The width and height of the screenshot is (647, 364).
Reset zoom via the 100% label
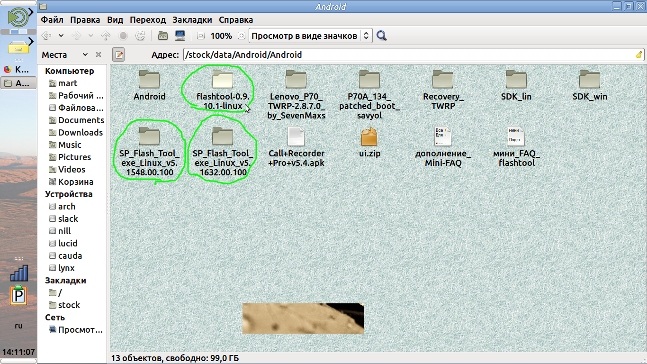pos(221,36)
